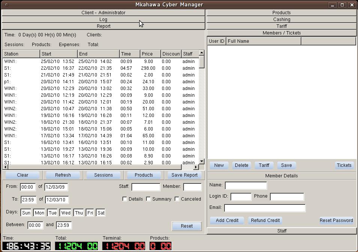Maximize the Mkahawa Cyber Manager window

[x=342, y=5]
